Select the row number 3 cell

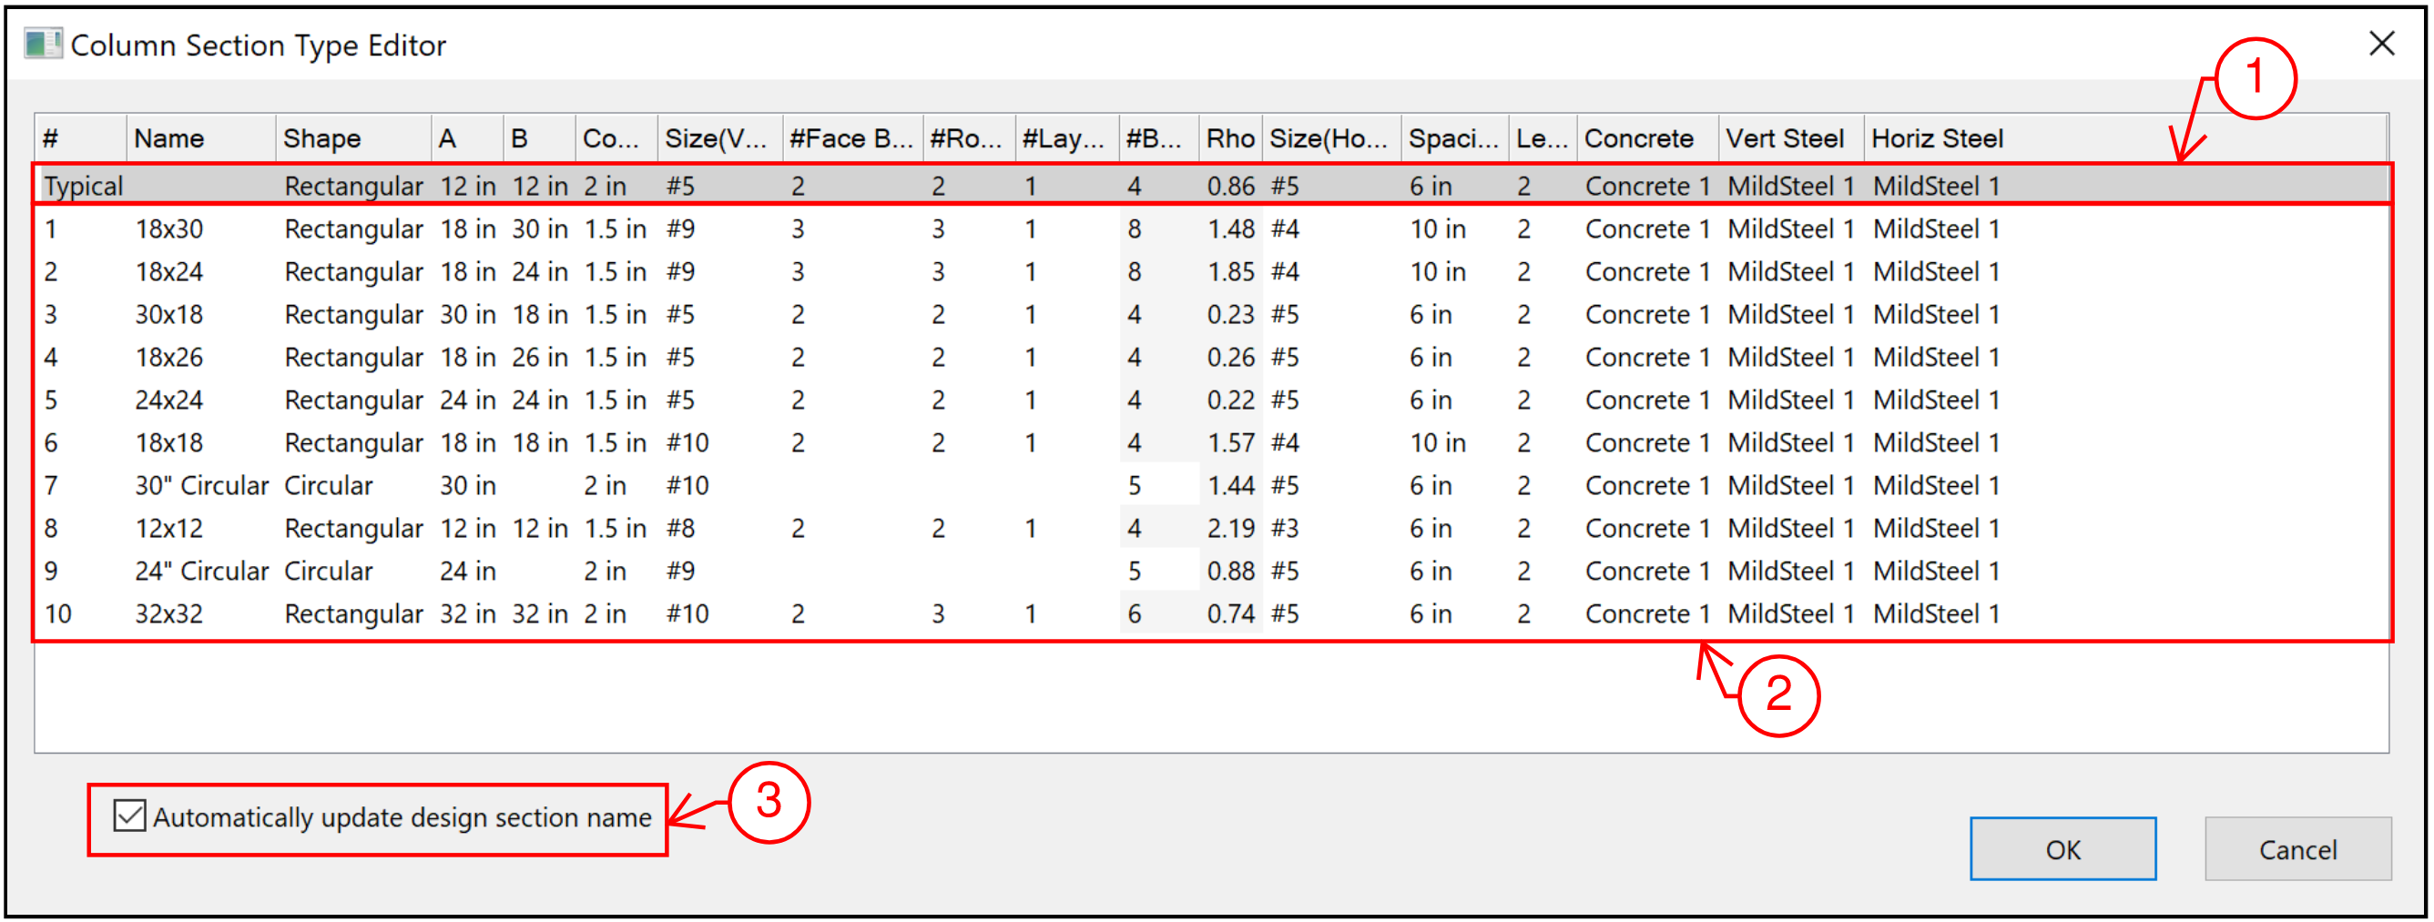(x=51, y=315)
